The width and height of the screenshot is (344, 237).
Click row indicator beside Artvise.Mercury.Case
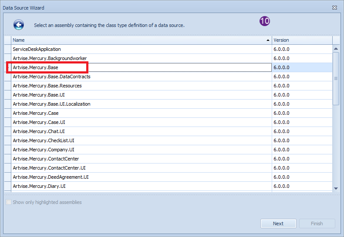(8, 113)
